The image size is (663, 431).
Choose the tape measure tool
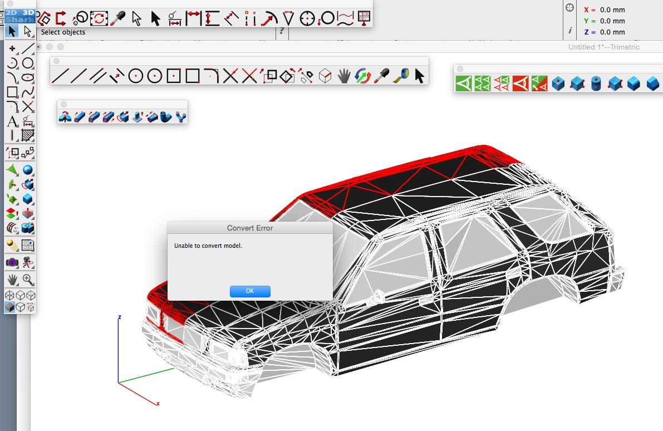point(401,76)
